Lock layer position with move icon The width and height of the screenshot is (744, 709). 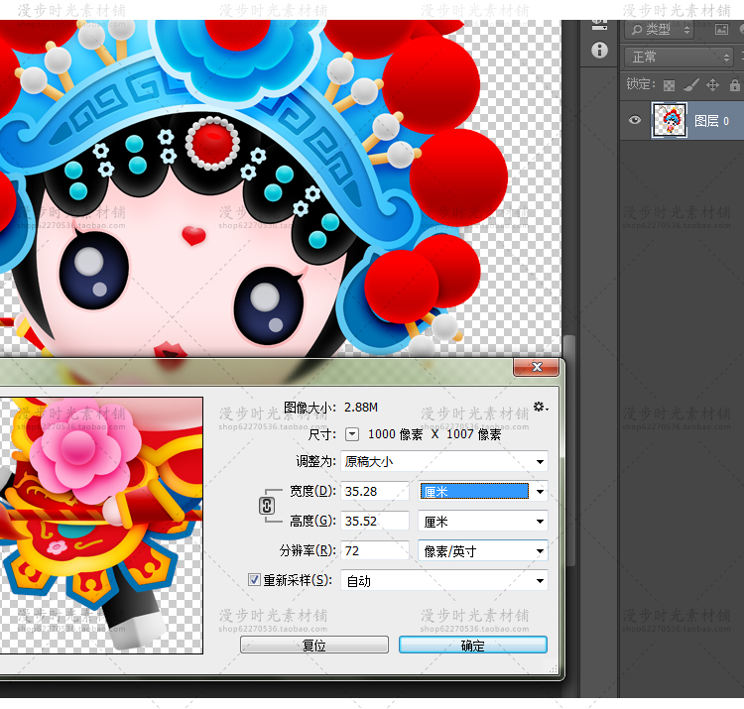point(712,85)
